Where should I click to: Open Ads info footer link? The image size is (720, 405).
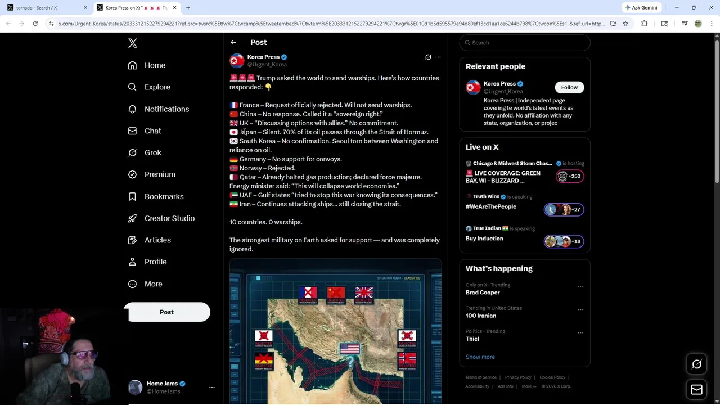pos(506,386)
